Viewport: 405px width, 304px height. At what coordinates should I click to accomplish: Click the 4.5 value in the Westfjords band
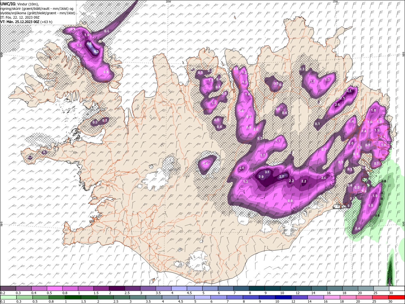(96, 52)
